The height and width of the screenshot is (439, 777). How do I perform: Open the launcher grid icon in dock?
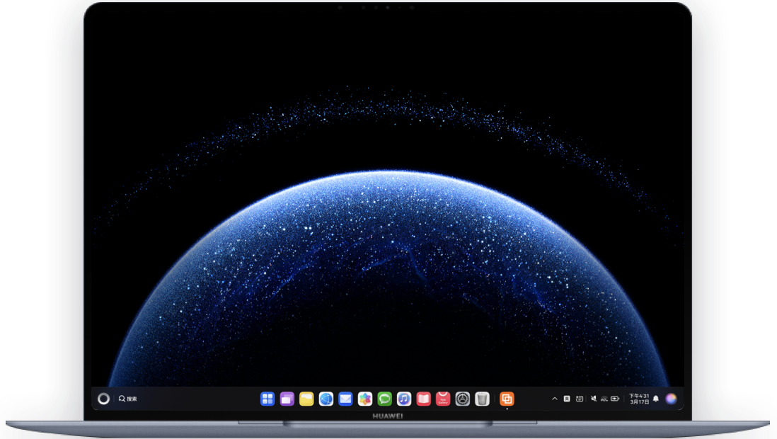click(x=267, y=399)
